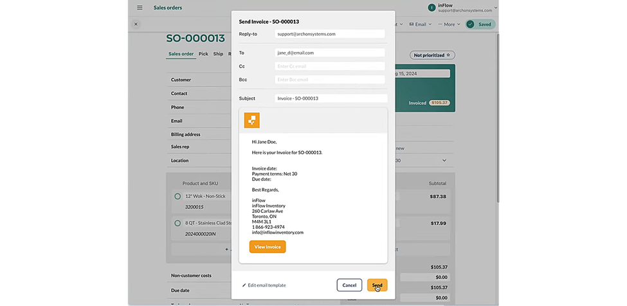Expand the payment terms dropdown chevron
The image size is (627, 306).
click(x=444, y=161)
